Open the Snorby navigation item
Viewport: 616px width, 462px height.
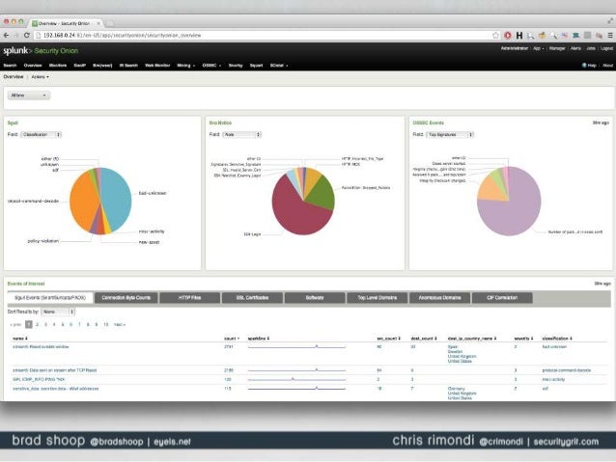click(236, 66)
